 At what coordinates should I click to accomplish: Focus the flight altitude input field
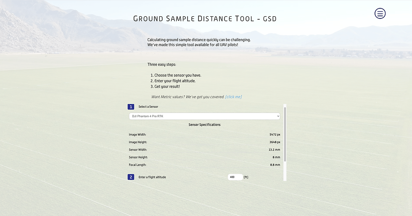[x=235, y=177]
